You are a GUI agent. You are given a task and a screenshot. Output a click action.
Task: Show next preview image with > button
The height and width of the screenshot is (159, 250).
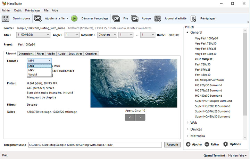[140, 117]
